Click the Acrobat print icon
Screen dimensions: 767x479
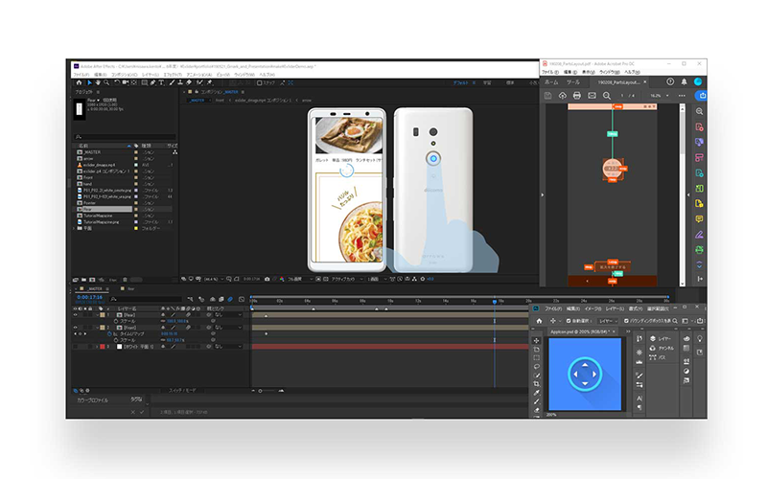[577, 95]
